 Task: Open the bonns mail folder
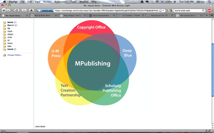pos(10,22)
